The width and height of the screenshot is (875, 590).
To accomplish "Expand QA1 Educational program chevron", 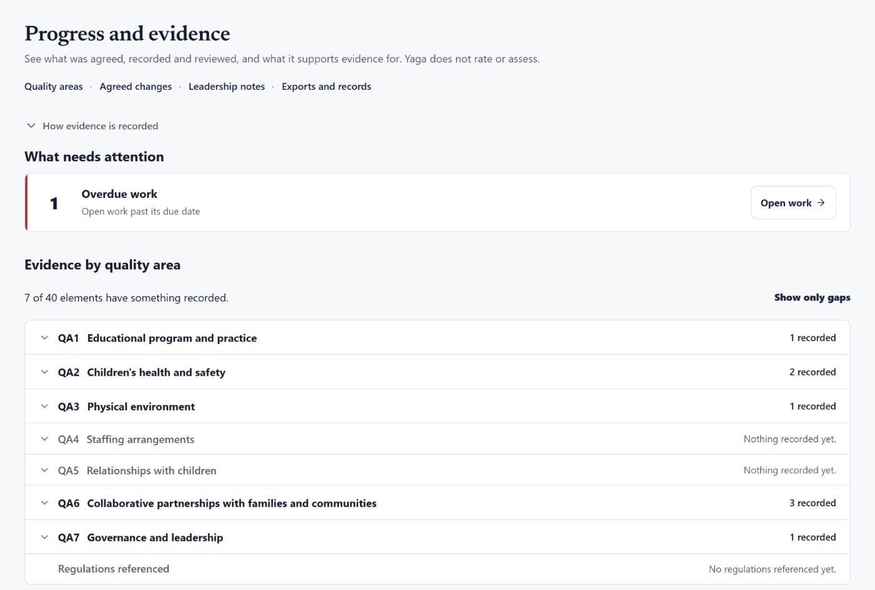I will [44, 338].
